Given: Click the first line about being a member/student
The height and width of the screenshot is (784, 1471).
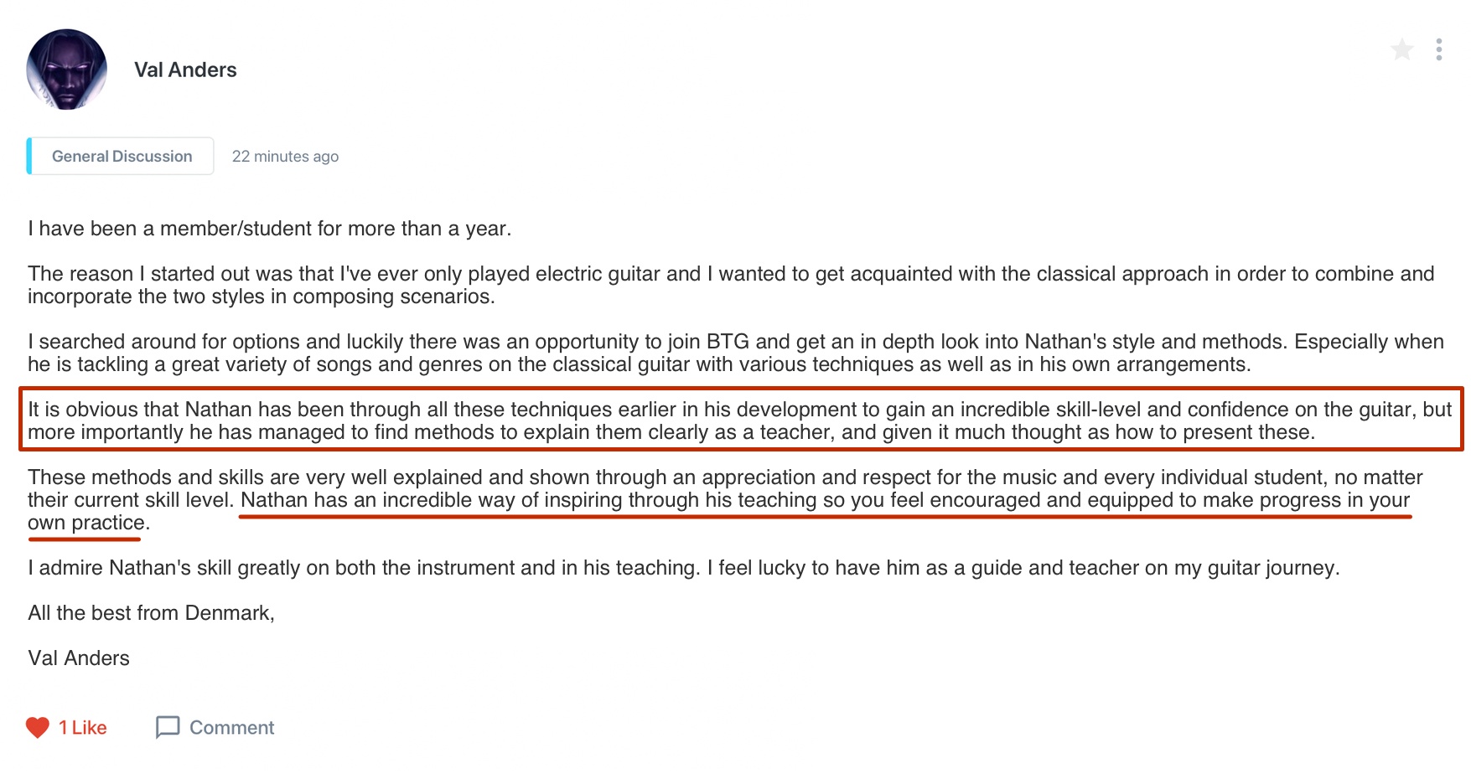Looking at the screenshot, I should coord(270,229).
